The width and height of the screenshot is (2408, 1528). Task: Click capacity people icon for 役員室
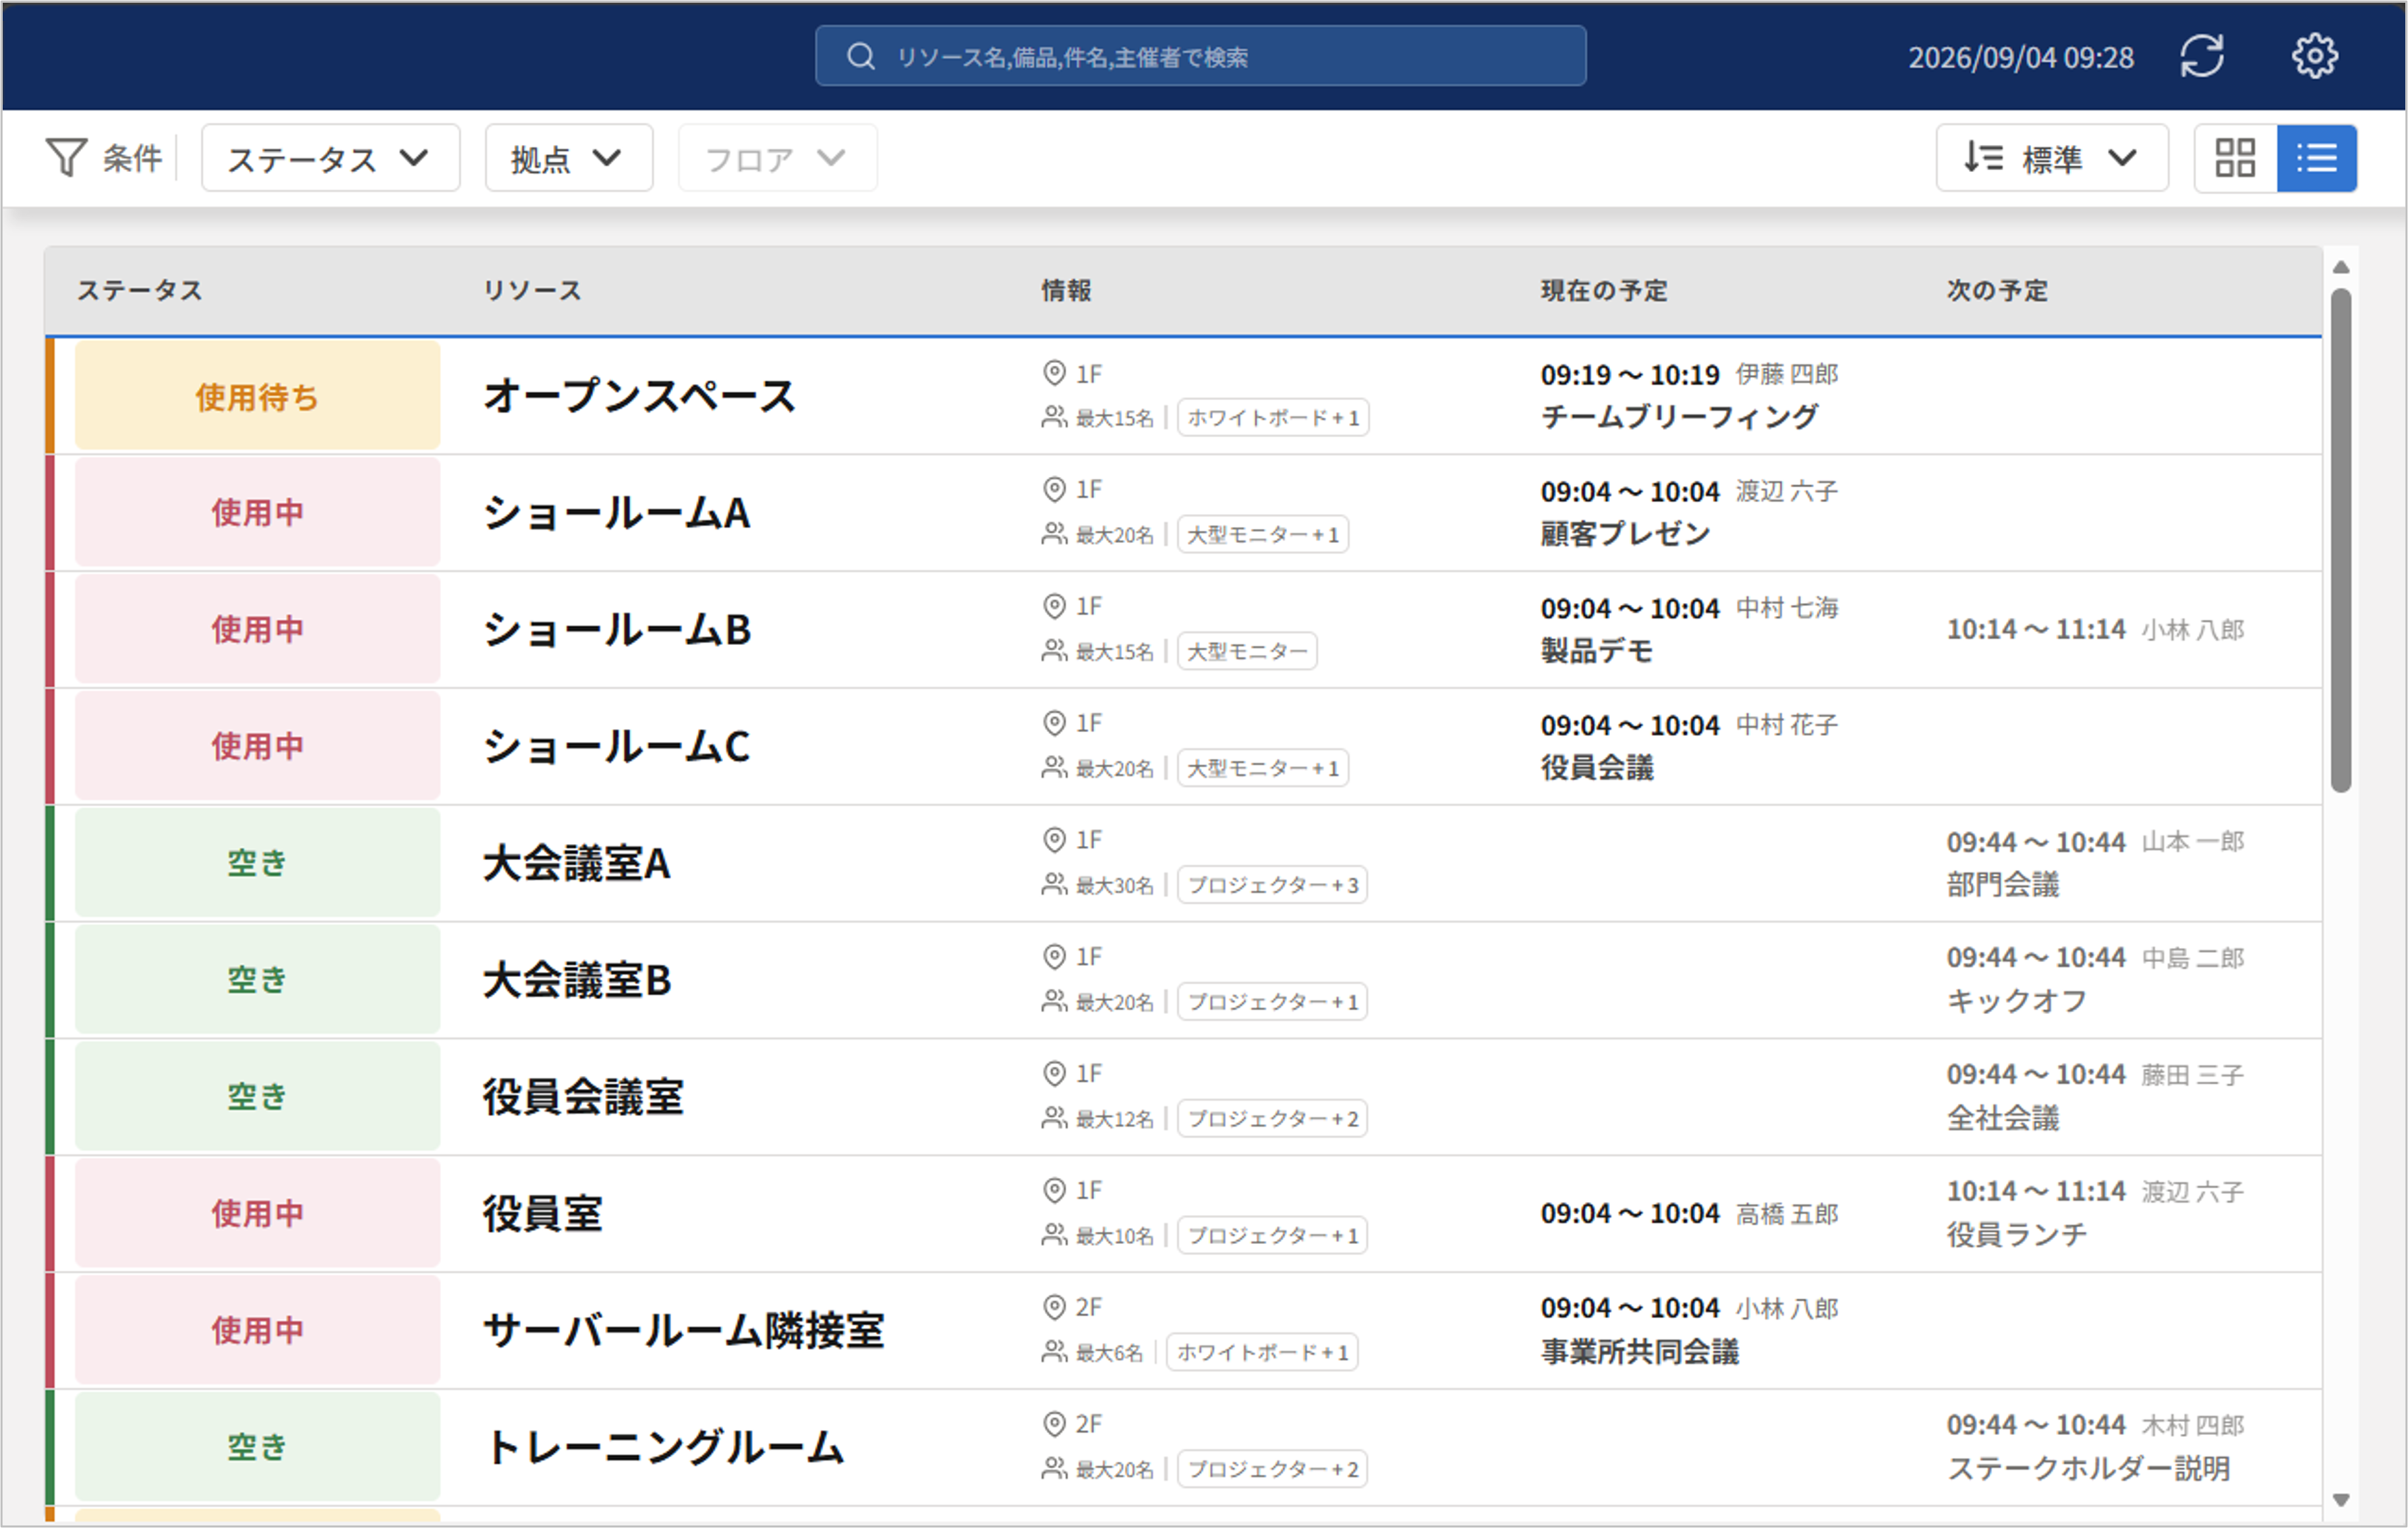1054,1235
